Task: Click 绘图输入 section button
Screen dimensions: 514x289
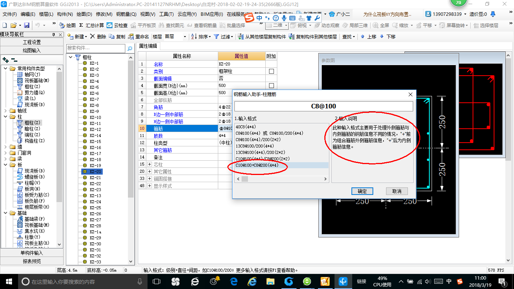Action: 32,50
